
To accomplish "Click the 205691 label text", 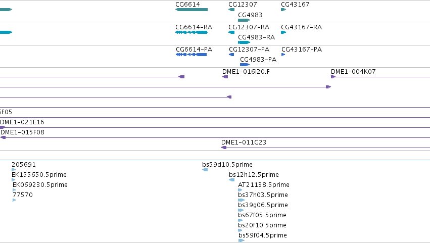I will (24, 165).
